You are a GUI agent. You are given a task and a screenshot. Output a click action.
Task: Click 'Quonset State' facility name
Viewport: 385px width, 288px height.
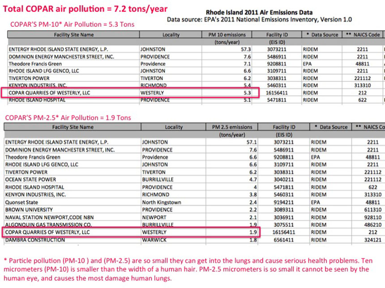coord(21,202)
